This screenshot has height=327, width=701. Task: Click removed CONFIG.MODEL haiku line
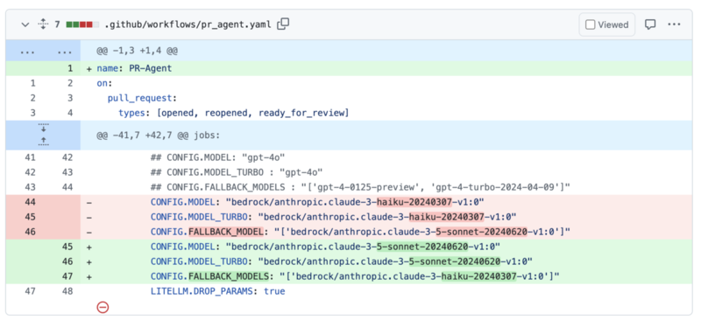317,202
